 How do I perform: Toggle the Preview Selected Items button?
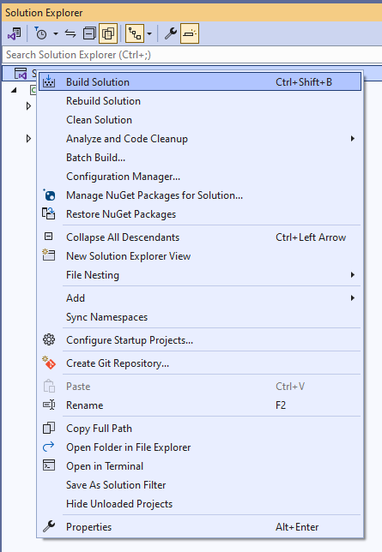[x=190, y=33]
